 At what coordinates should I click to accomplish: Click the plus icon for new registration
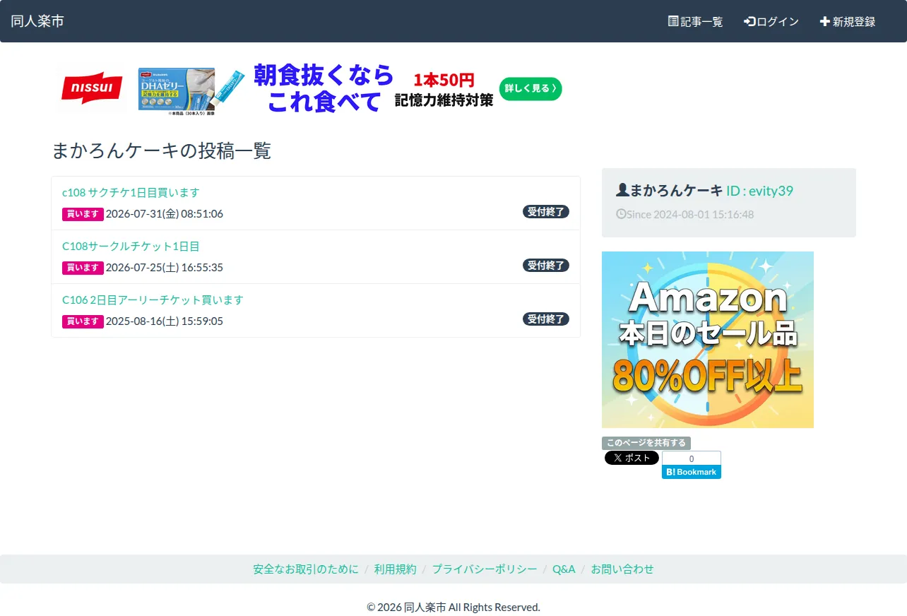(x=824, y=21)
